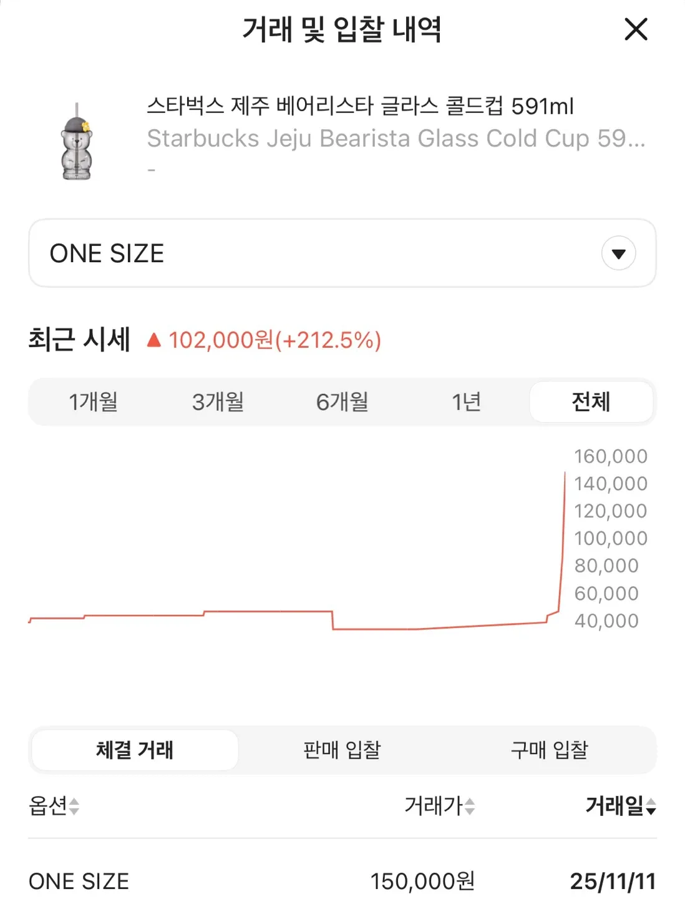Click the red price-up triangle indicator

(154, 340)
